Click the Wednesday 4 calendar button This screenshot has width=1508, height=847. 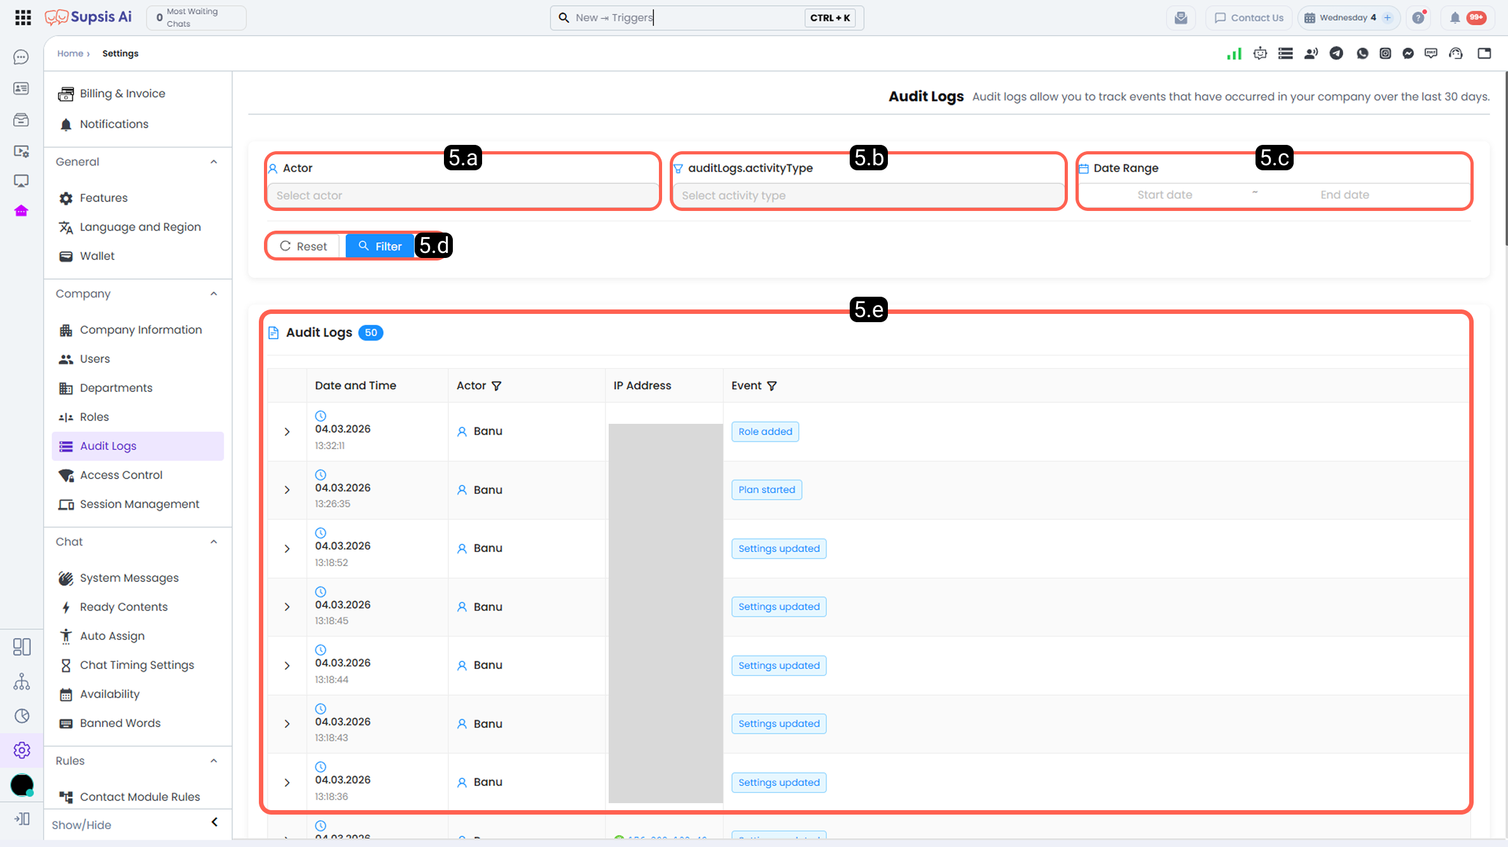point(1348,18)
